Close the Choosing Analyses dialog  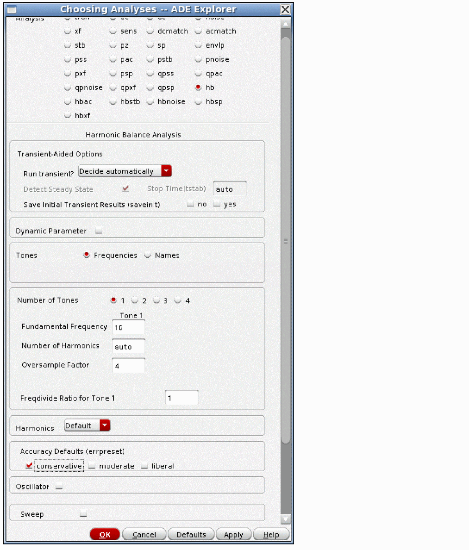coord(285,9)
